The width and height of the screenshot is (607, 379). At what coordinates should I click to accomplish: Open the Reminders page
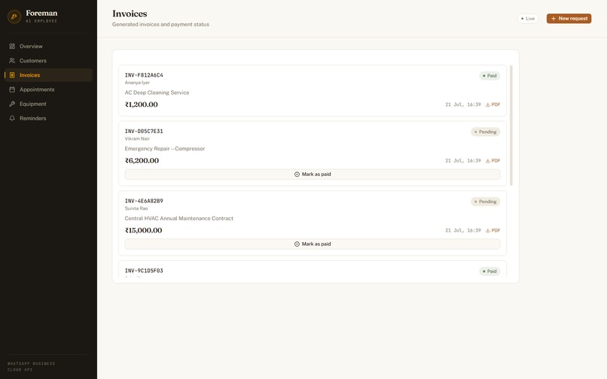[48, 118]
